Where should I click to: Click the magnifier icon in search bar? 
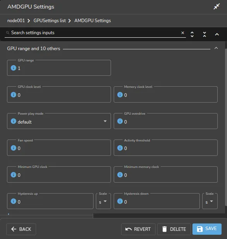[x=8, y=33]
